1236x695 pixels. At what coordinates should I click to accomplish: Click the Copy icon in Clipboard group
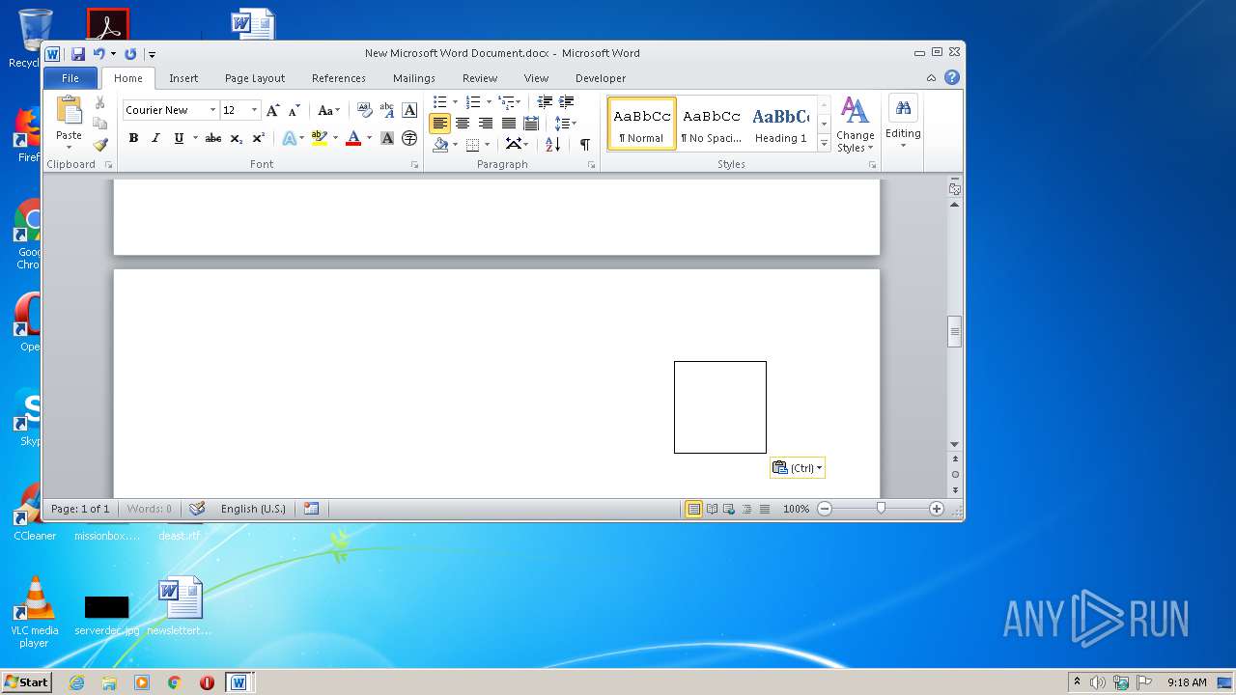(99, 124)
